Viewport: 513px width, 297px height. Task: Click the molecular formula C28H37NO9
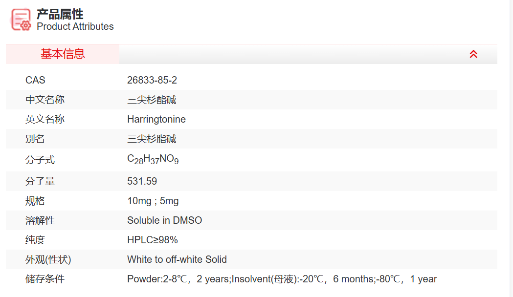pos(153,159)
